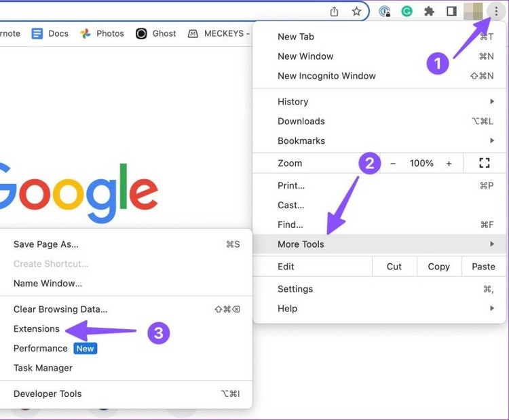Screen dimensions: 509x420
Task: Expand the More Tools submenu
Action: tap(379, 244)
